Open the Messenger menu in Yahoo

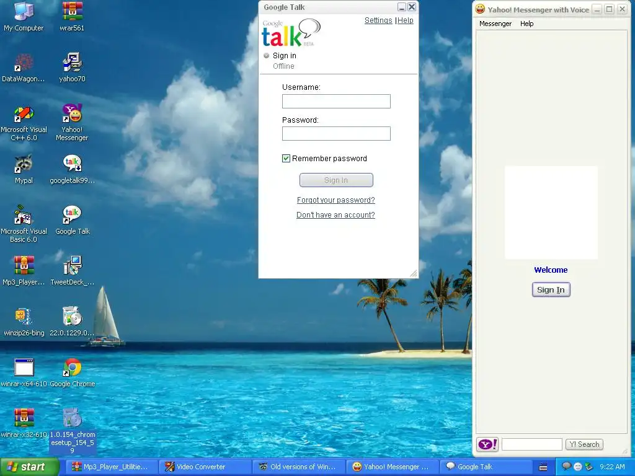[495, 24]
